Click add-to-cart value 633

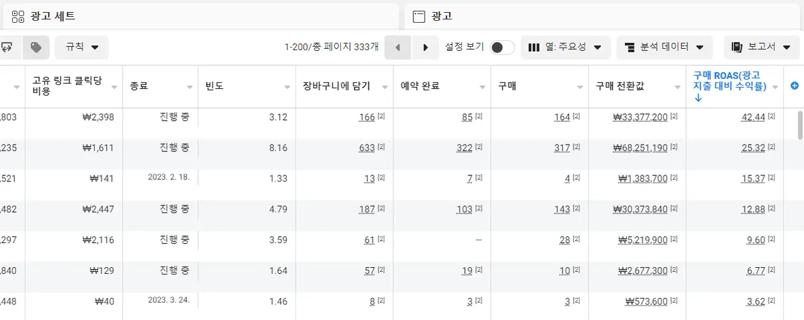366,148
